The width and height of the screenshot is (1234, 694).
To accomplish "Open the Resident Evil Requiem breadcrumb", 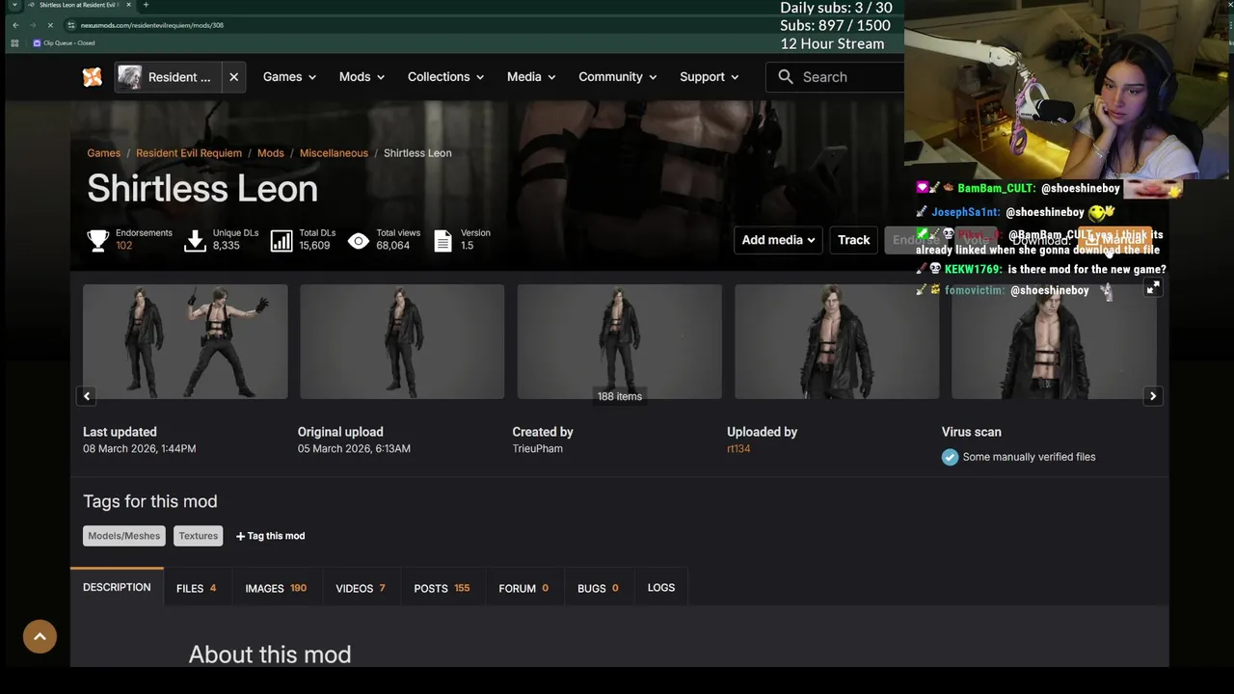I will pyautogui.click(x=189, y=153).
